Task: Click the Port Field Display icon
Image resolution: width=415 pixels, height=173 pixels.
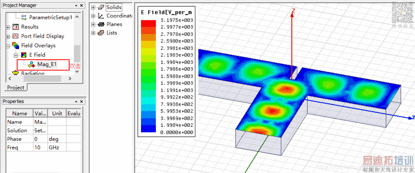Action: tap(16, 36)
